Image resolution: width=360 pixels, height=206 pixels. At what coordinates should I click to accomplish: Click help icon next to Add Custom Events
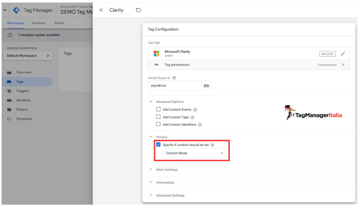click(x=195, y=110)
